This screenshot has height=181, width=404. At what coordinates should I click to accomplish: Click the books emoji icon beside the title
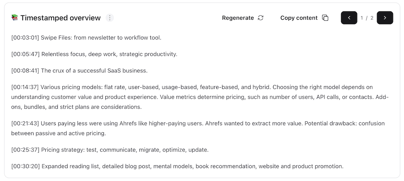(x=15, y=18)
